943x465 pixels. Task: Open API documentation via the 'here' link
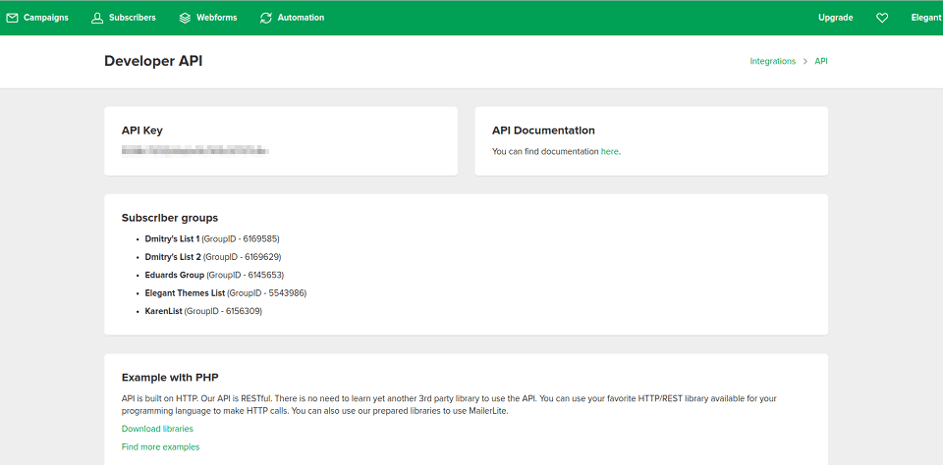coord(609,152)
